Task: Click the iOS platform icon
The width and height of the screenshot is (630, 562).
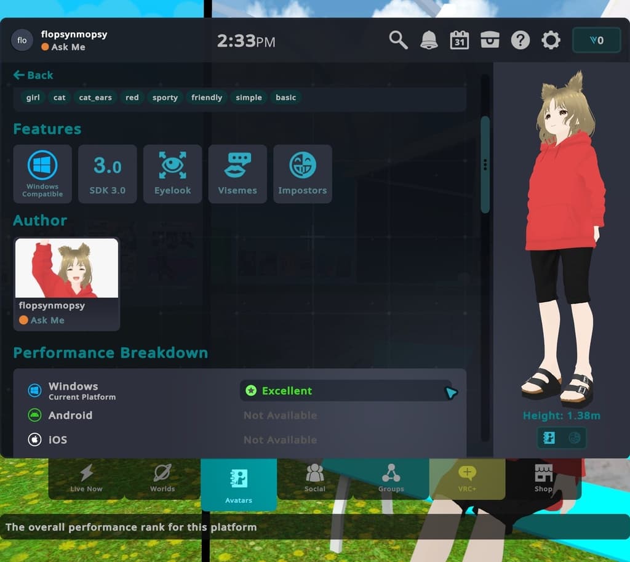Action: 34,440
